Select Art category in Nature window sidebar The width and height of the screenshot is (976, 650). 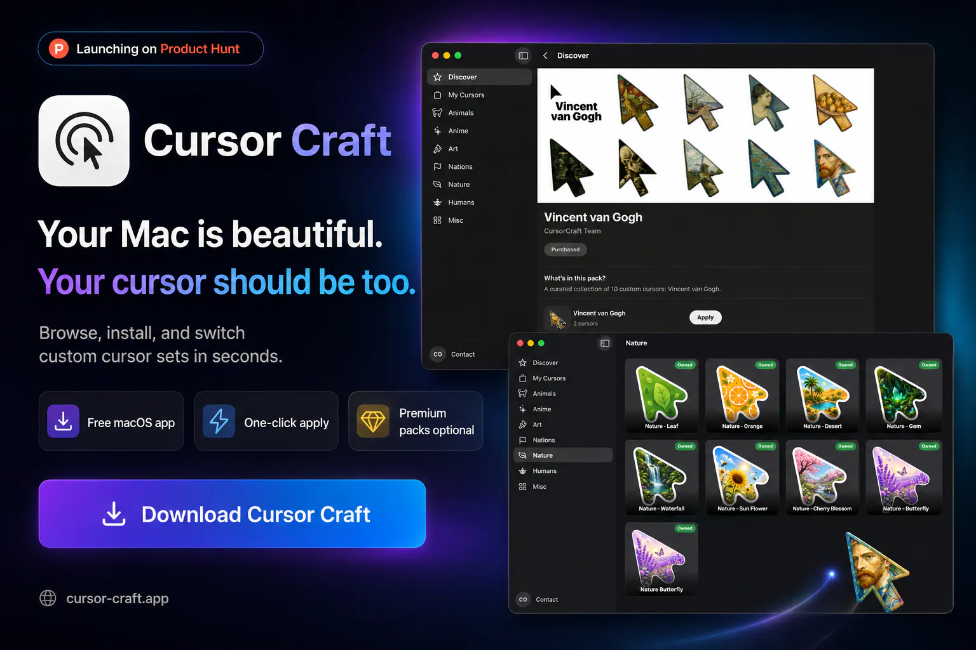[x=563, y=425]
